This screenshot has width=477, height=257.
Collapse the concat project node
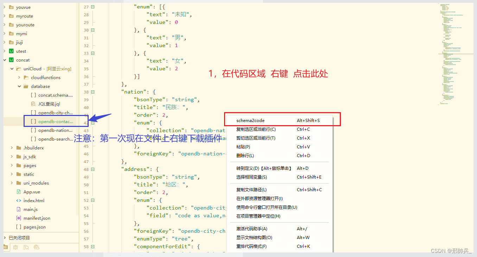pos(5,60)
